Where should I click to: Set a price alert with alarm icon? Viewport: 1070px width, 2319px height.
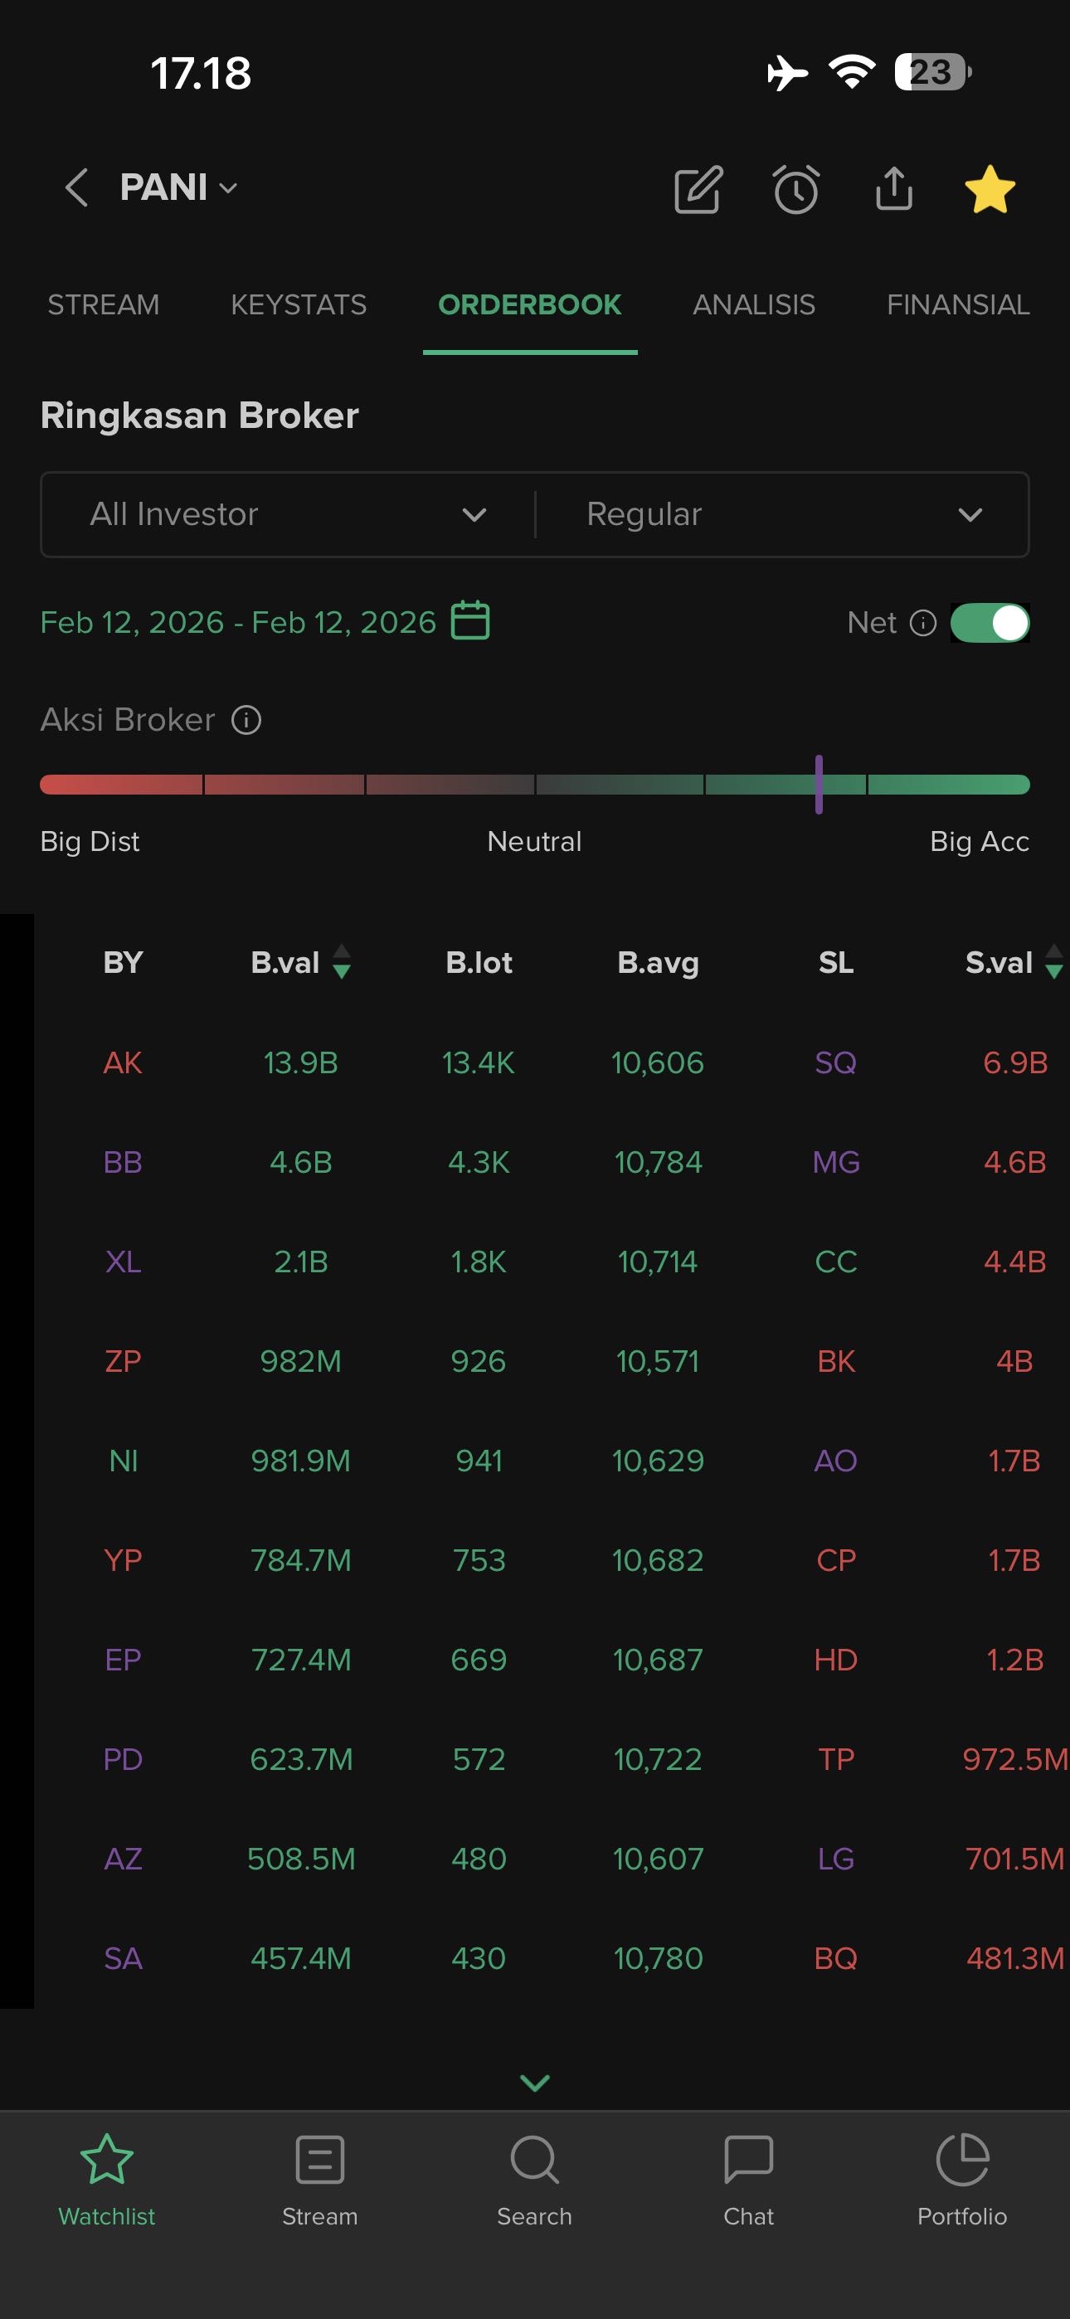point(796,189)
